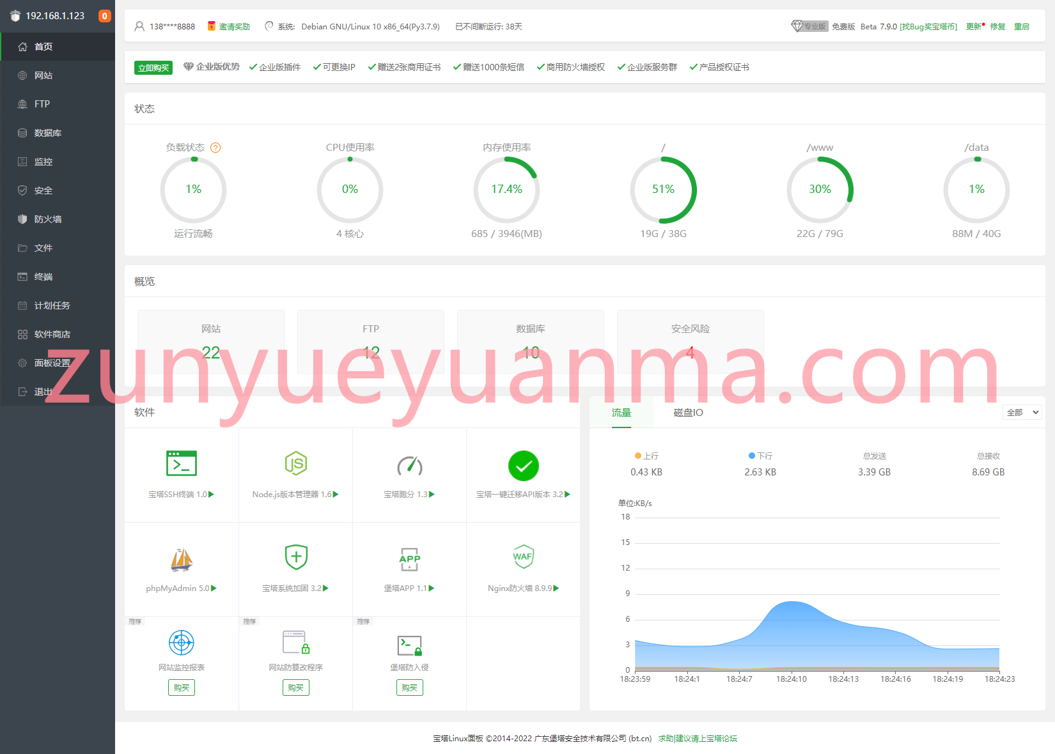The height and width of the screenshot is (754, 1055).
Task: Open the 网站 overview card showing 22
Action: (211, 342)
